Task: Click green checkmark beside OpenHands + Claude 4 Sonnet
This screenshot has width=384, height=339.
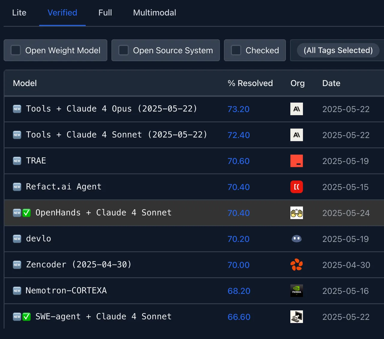Action: pyautogui.click(x=27, y=213)
